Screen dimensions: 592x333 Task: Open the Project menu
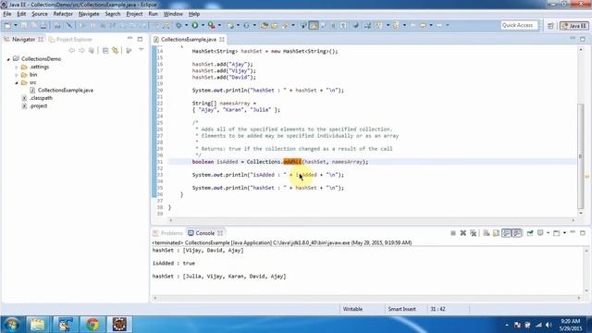tap(134, 14)
